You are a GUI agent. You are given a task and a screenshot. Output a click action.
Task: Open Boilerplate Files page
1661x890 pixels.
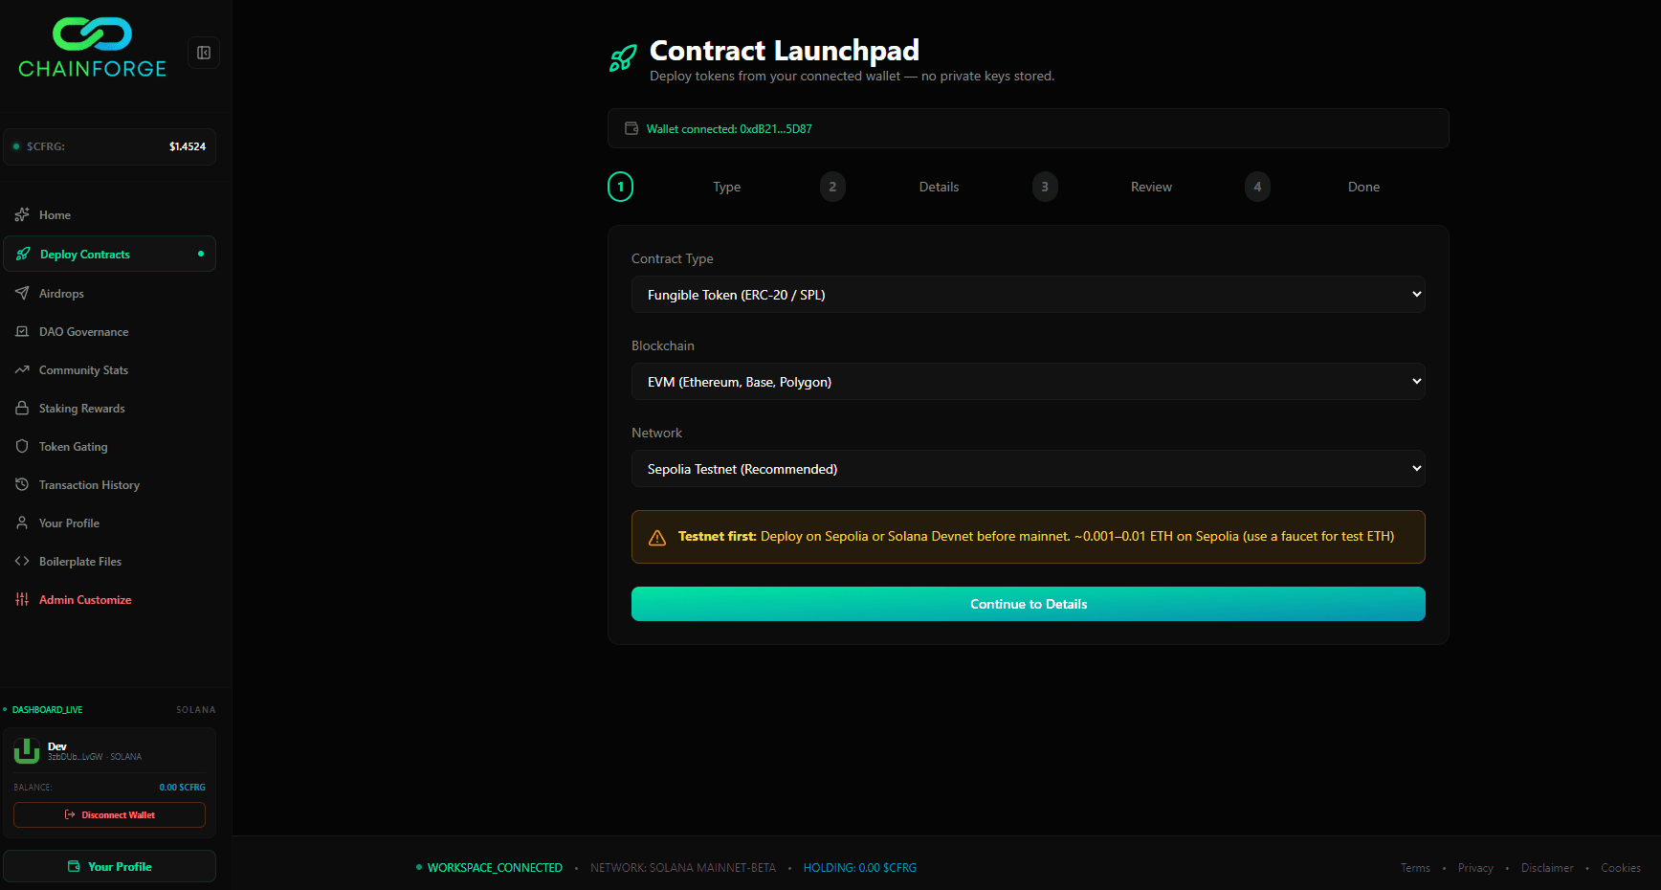[109, 562]
